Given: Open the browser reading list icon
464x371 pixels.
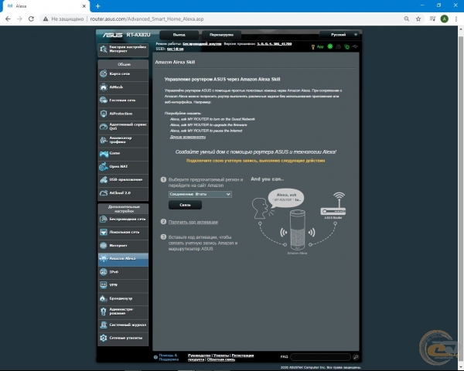Looking at the screenshot, I should click(x=432, y=19).
